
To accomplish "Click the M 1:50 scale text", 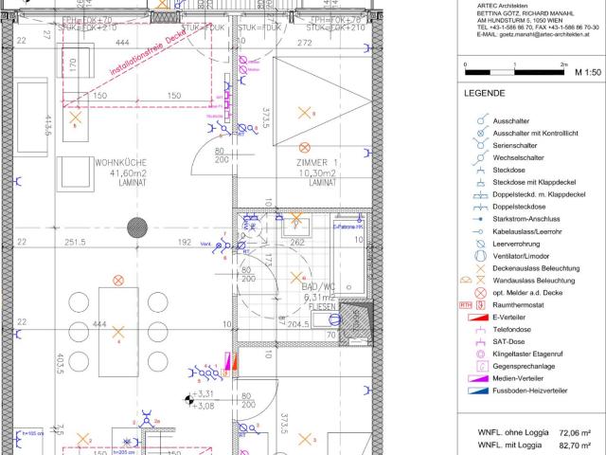I will click(x=588, y=72).
